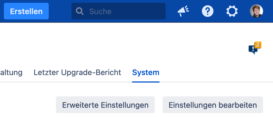
Task: Click Einstellungen bearbeiten button
Action: point(213,105)
